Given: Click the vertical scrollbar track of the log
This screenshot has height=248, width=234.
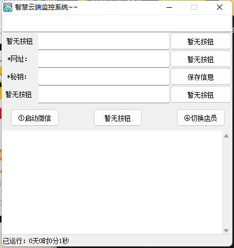Looking at the screenshot, I should 226,183.
